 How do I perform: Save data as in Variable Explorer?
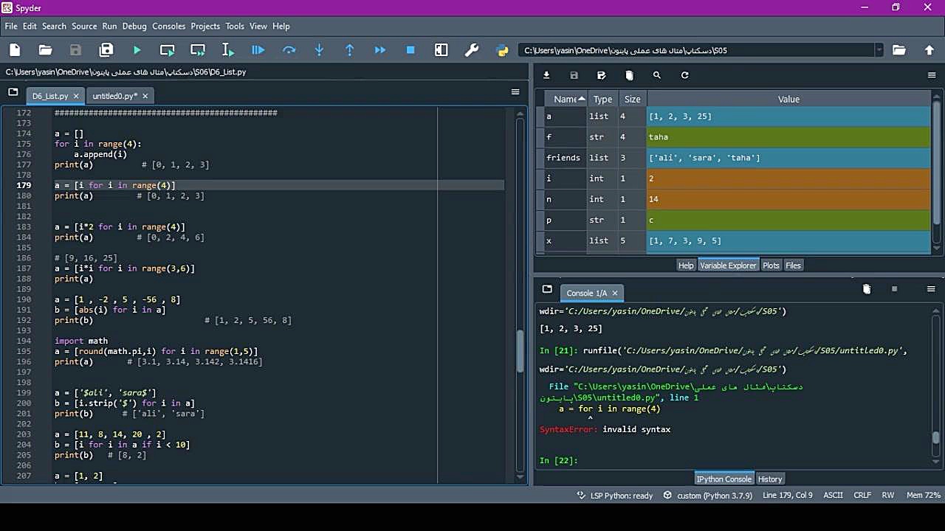pos(602,75)
